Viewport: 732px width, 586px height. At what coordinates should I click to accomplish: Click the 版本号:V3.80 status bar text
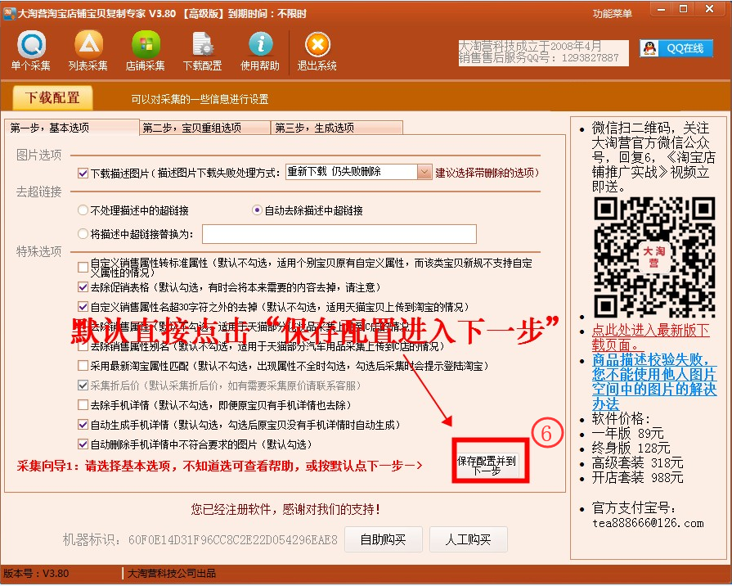coord(36,574)
